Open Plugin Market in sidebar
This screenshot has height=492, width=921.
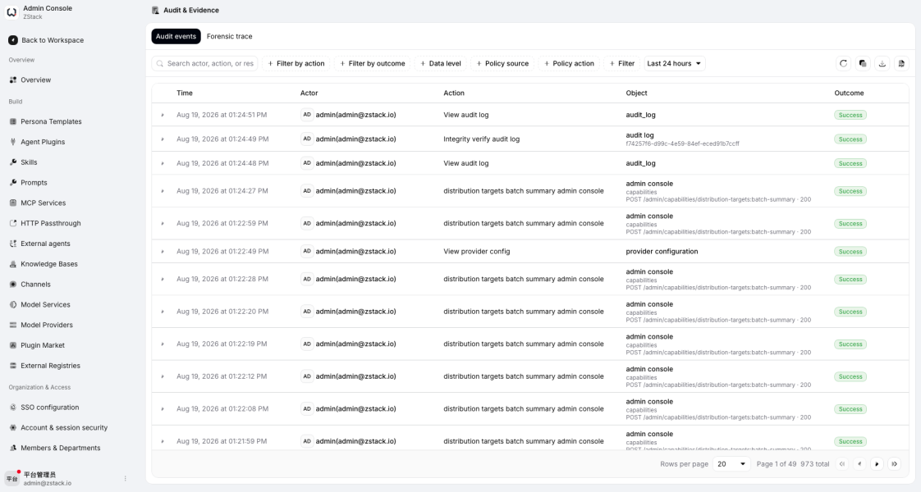click(43, 345)
